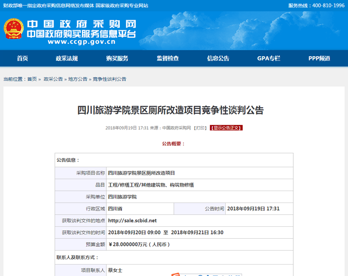Click the 项目联系人 label cell
The height and width of the screenshot is (276, 348).
tap(81, 270)
